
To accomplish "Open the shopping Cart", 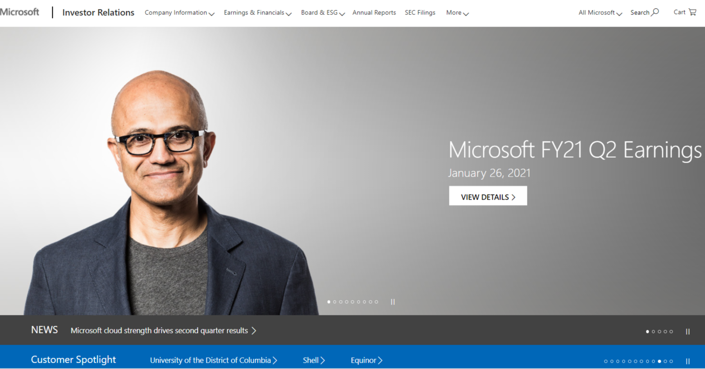I will click(685, 12).
